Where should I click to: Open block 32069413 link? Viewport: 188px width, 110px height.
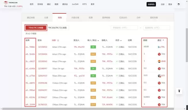coord(43,76)
